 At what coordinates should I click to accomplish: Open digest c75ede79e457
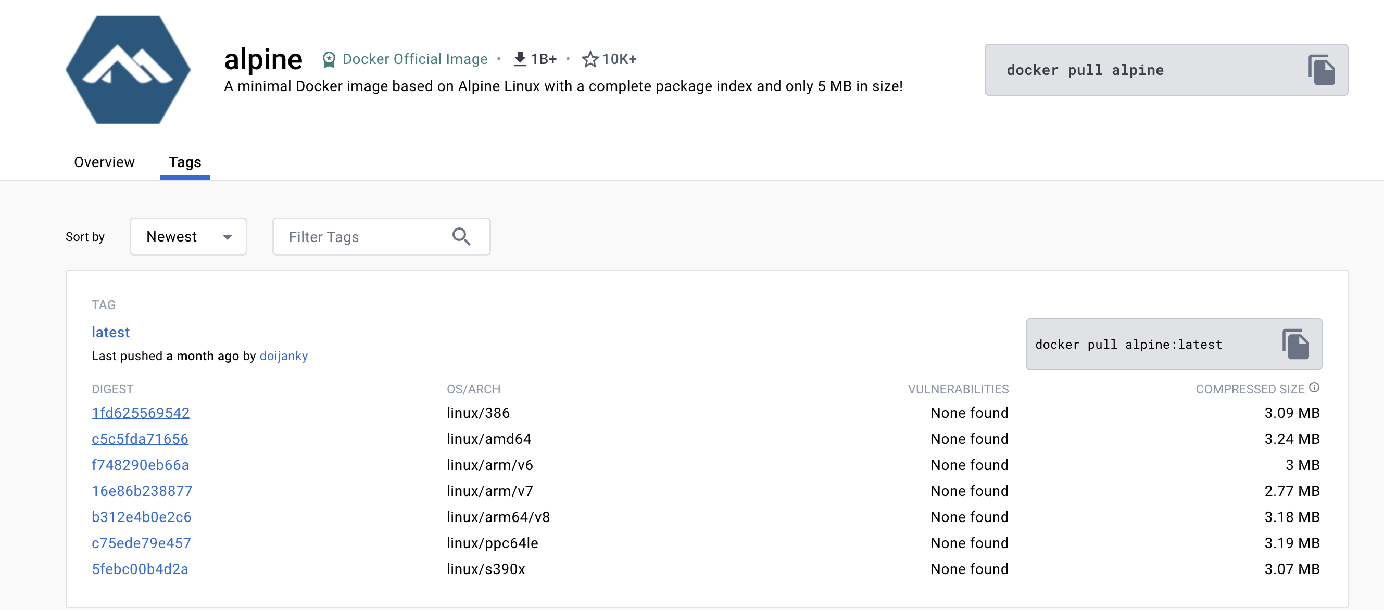141,543
